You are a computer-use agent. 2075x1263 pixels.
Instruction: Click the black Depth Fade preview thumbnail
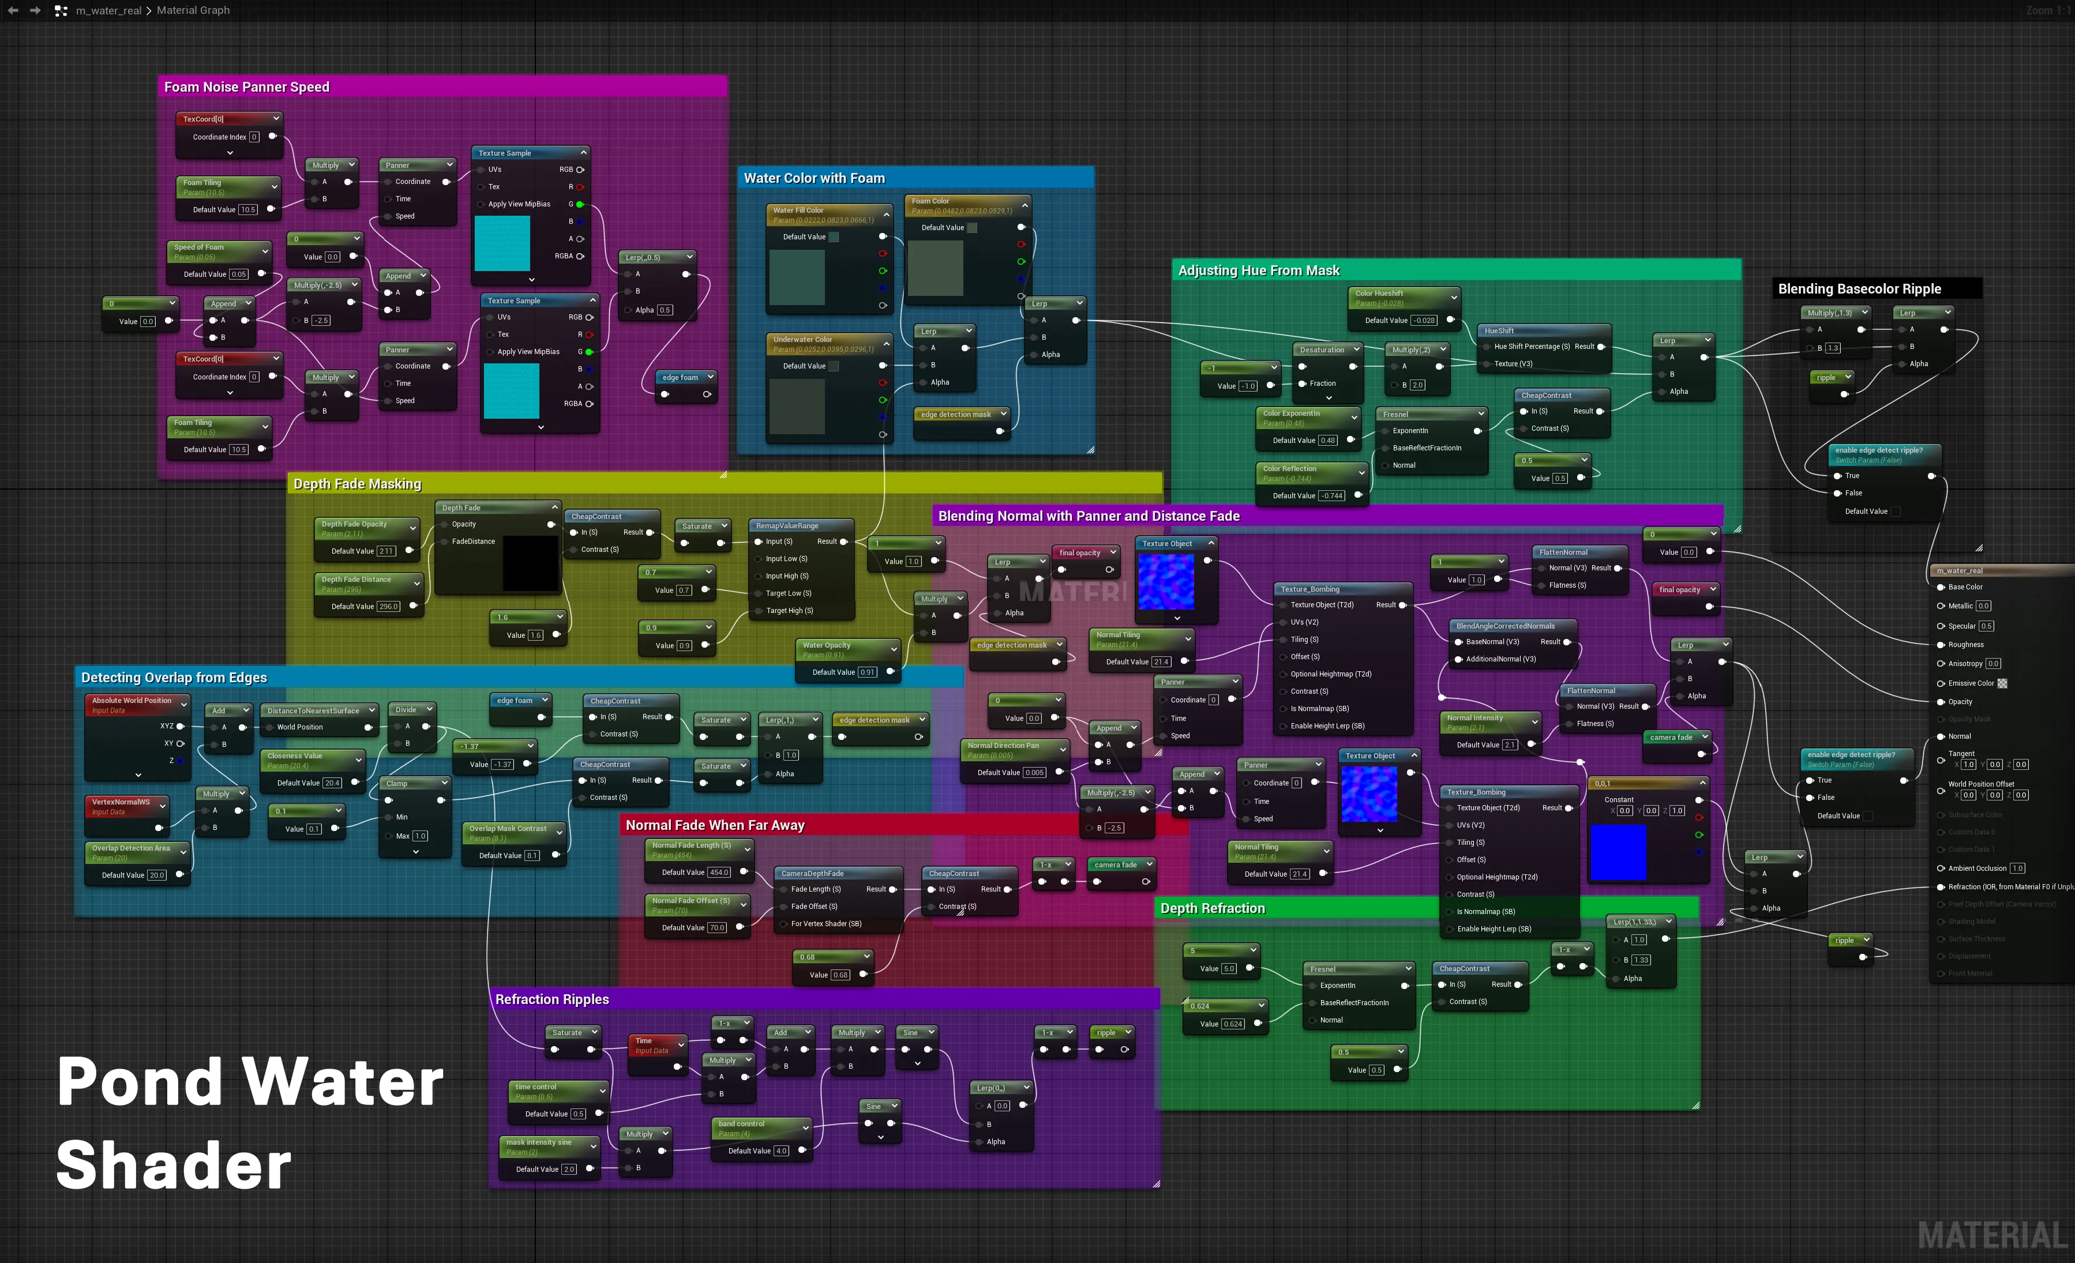pos(531,562)
